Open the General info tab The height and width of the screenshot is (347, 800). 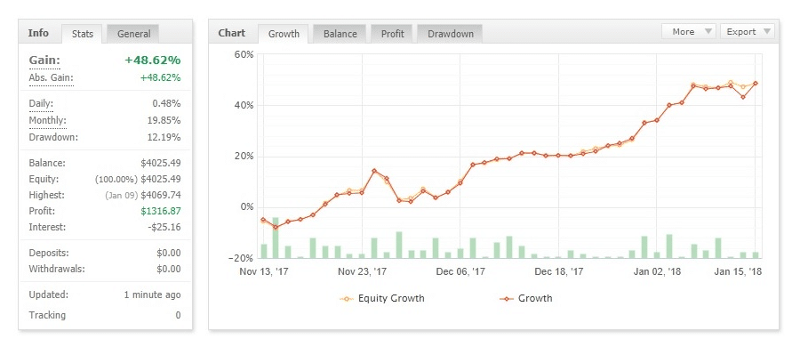click(x=133, y=34)
